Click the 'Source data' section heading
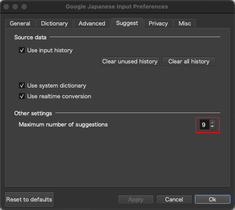This screenshot has height=210, width=235. tap(30, 38)
